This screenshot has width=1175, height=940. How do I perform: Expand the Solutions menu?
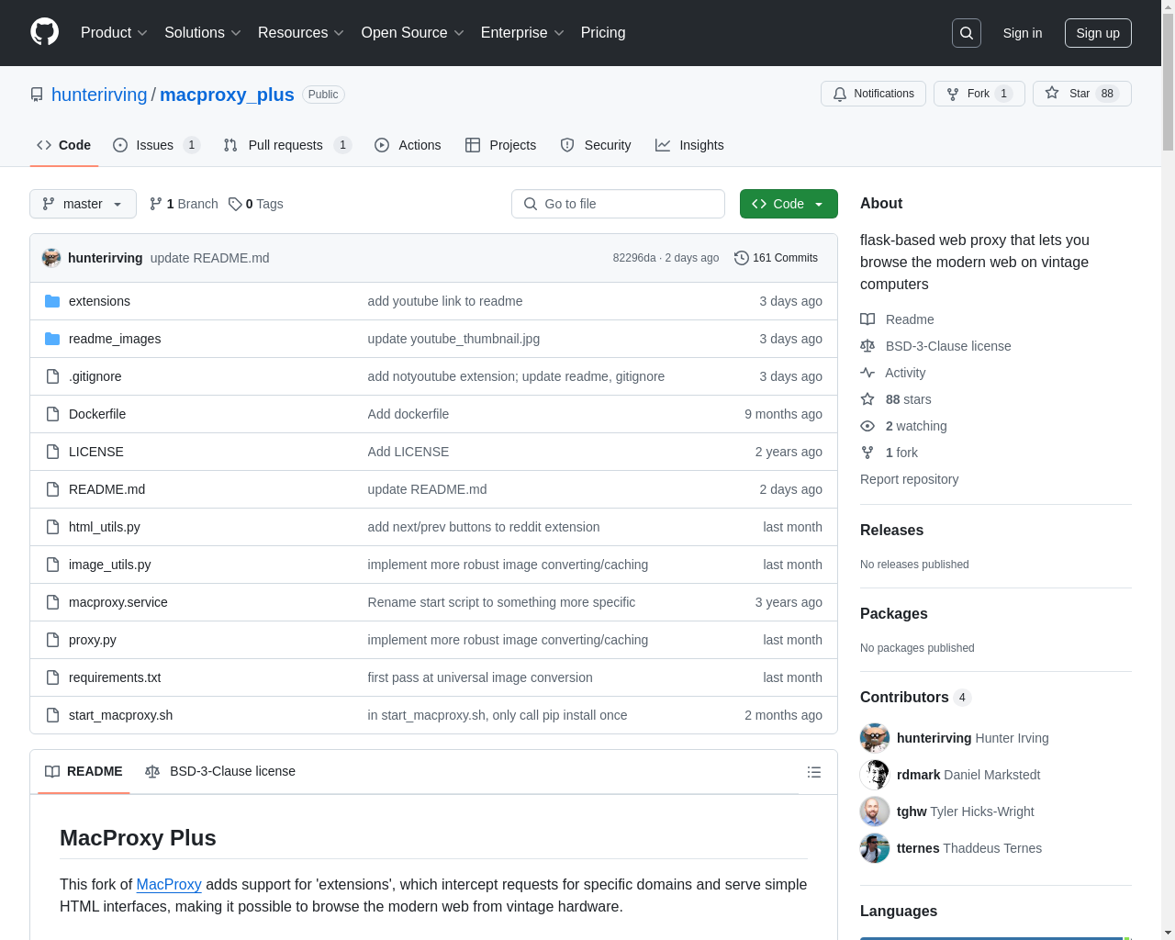tap(203, 33)
